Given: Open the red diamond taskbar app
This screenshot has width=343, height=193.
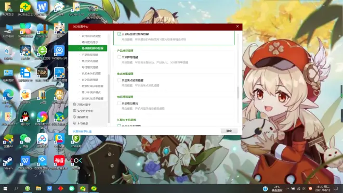Looking at the screenshot, I should 61,188.
